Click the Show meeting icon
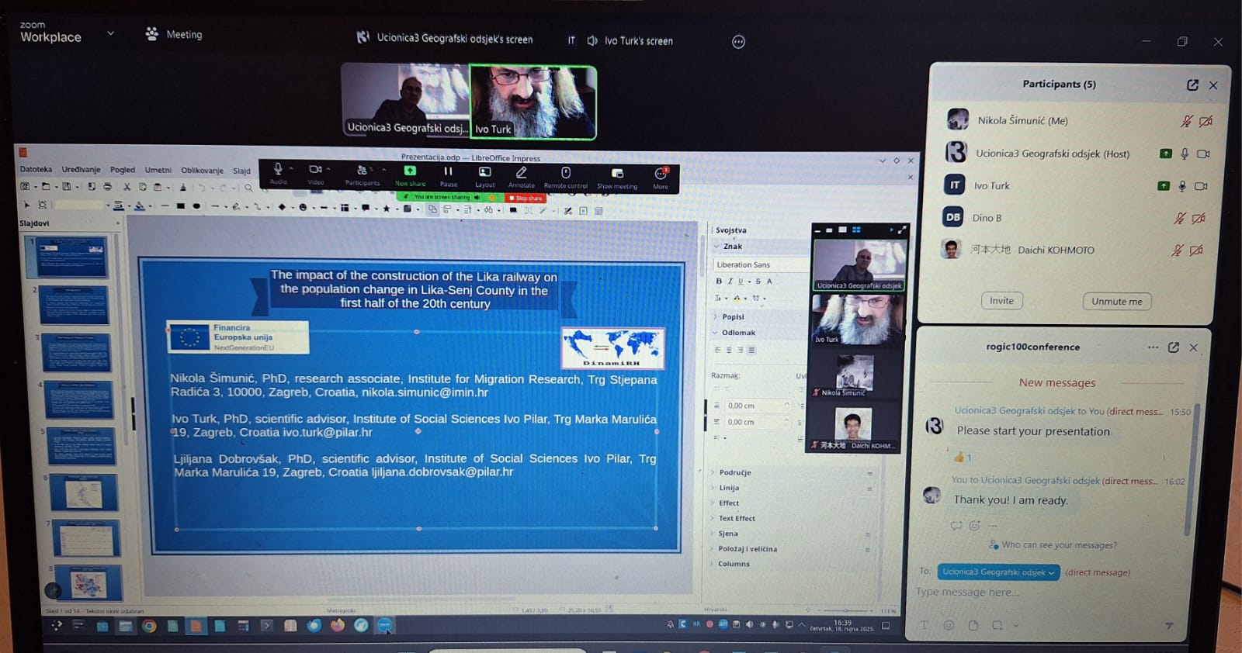The width and height of the screenshot is (1242, 653). pyautogui.click(x=617, y=174)
